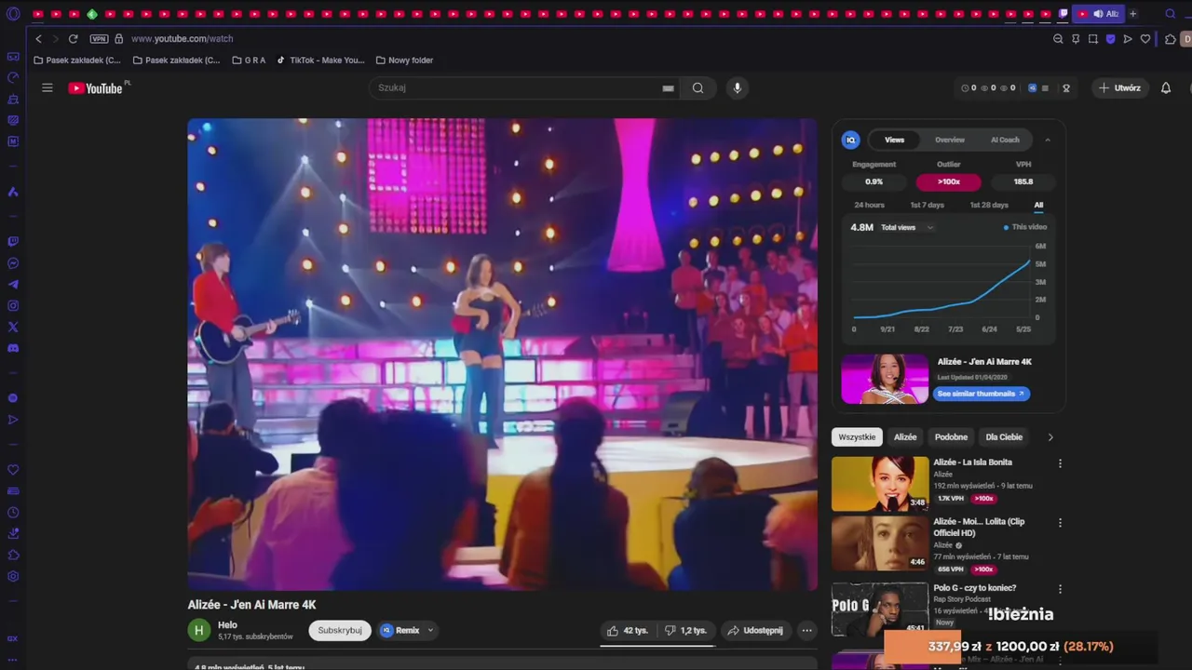Open Telegram in the Opera sidebar
Viewport: 1192px width, 670px height.
(x=13, y=285)
